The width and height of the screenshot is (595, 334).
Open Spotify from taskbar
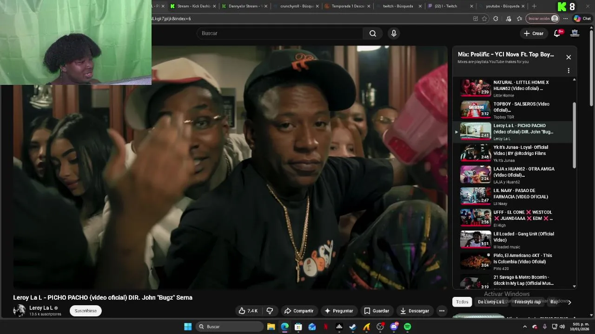408,327
